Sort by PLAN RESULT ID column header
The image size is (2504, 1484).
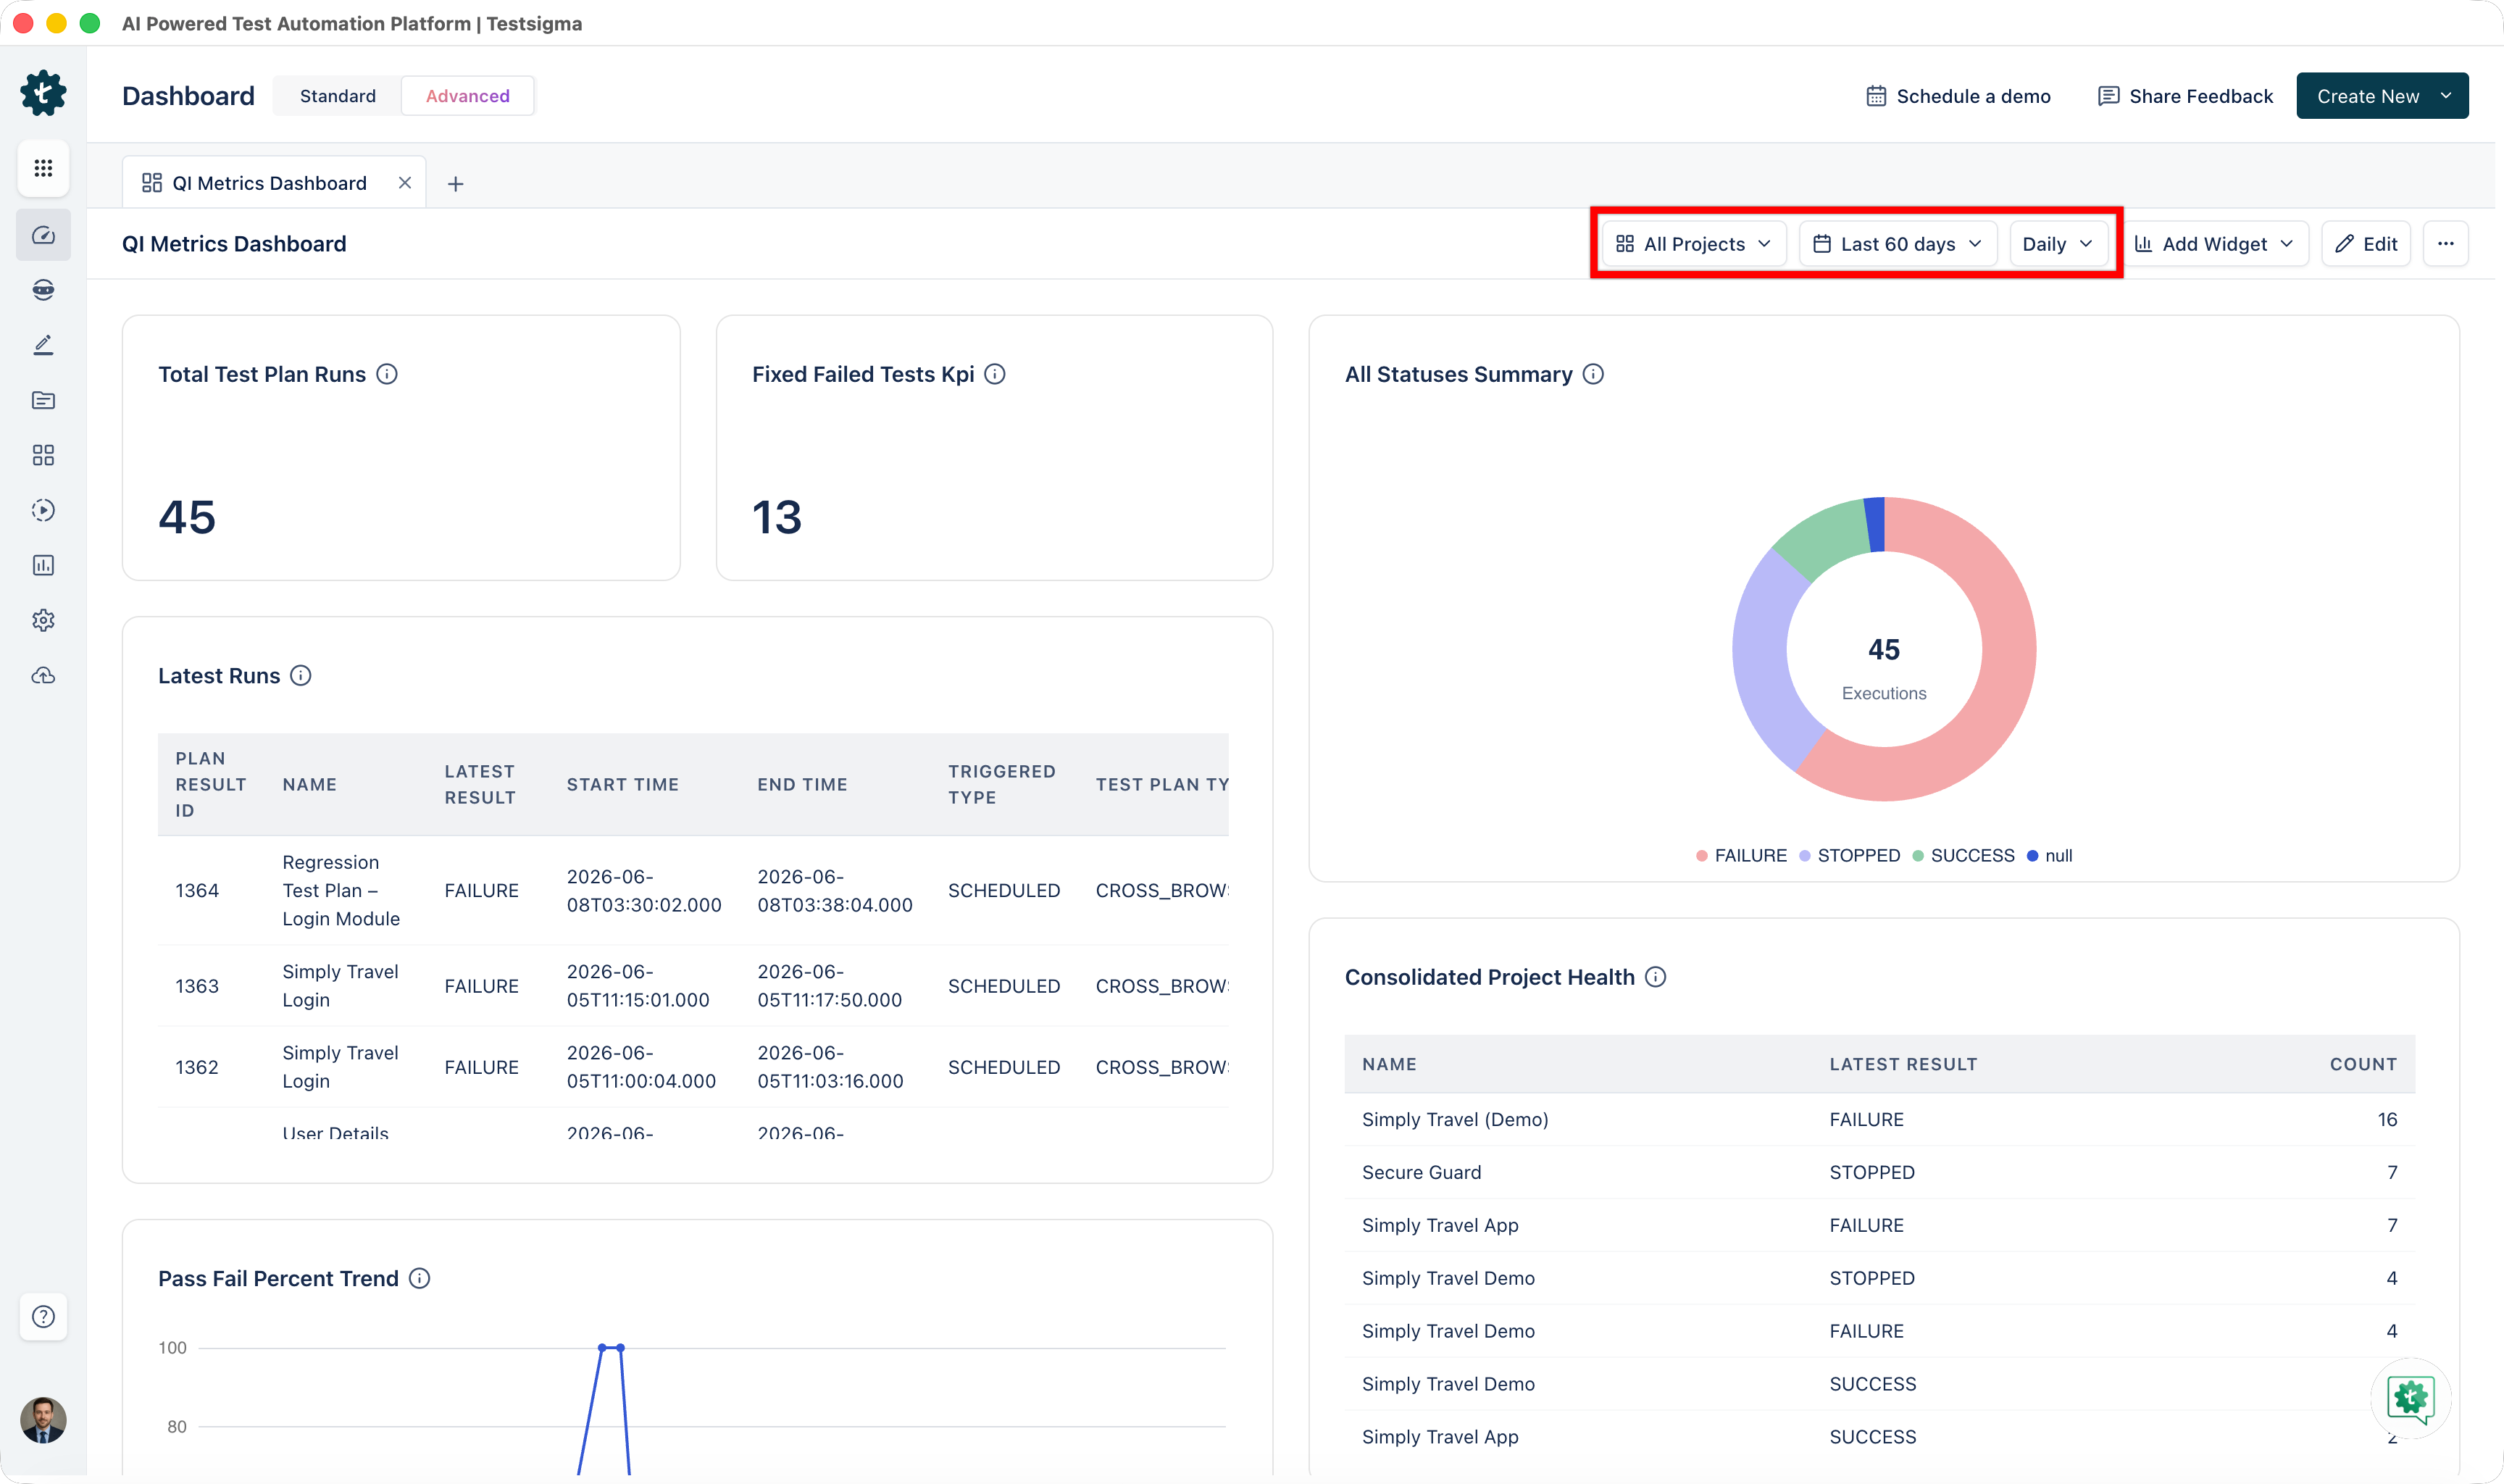point(210,785)
